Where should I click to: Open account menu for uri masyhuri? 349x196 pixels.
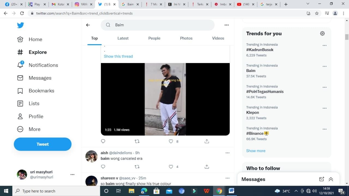tap(72, 174)
